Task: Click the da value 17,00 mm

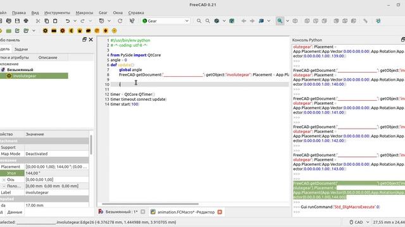Action: coord(56,206)
